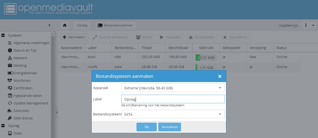Click the Netwerk topology icon
318x138 pixels.
coord(10,58)
